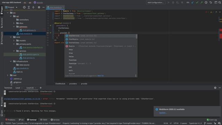This screenshot has height=125, width=222.
Task: Switch to the Local (2) terminal tab
Action: click(30, 88)
